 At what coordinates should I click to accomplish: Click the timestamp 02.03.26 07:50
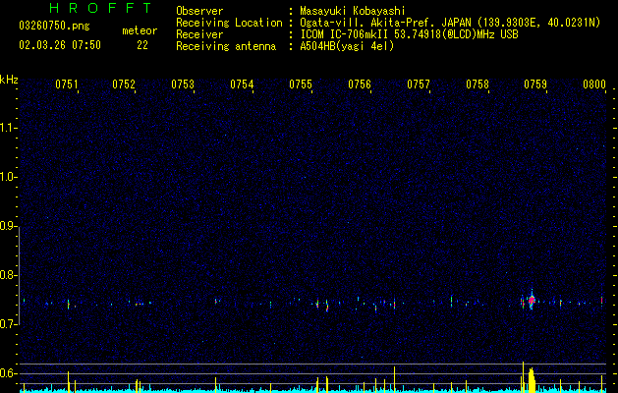[60, 45]
